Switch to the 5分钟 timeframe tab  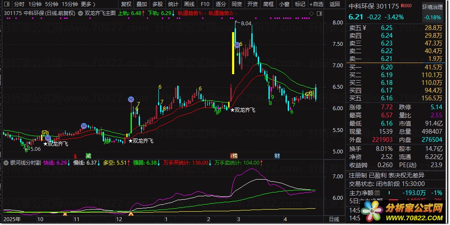coord(52,4)
